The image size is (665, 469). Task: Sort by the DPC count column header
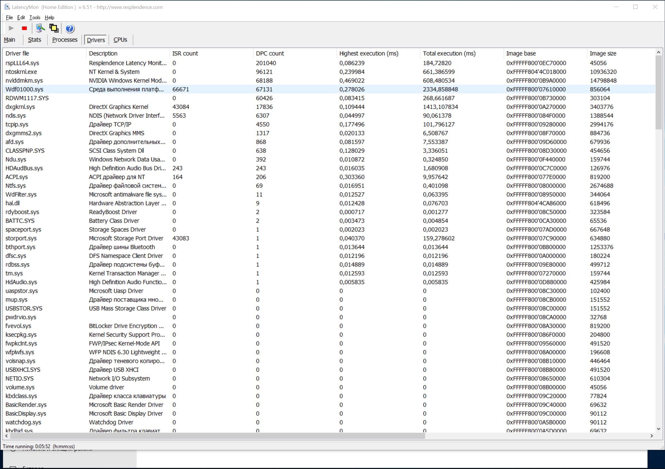pos(270,53)
